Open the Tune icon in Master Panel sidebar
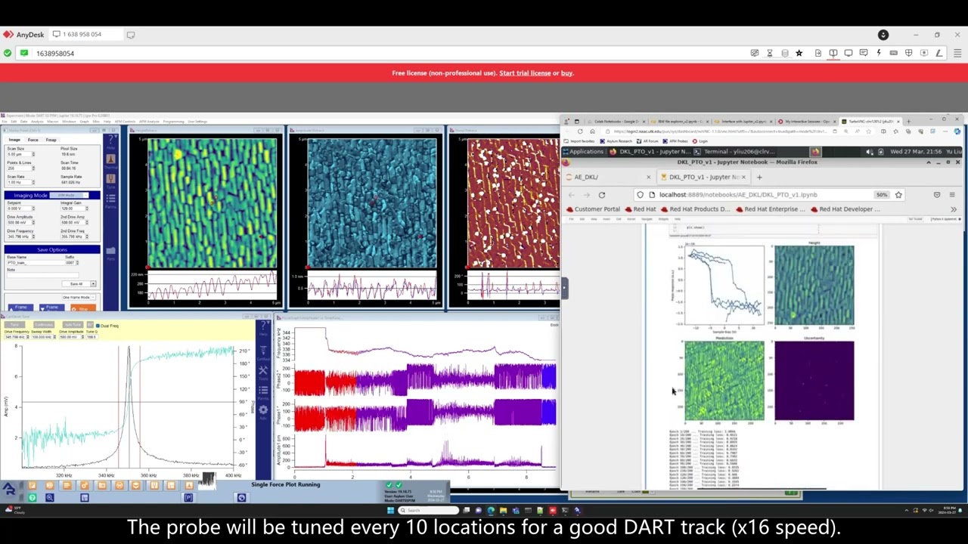Screen dimensions: 968x544 point(111,181)
